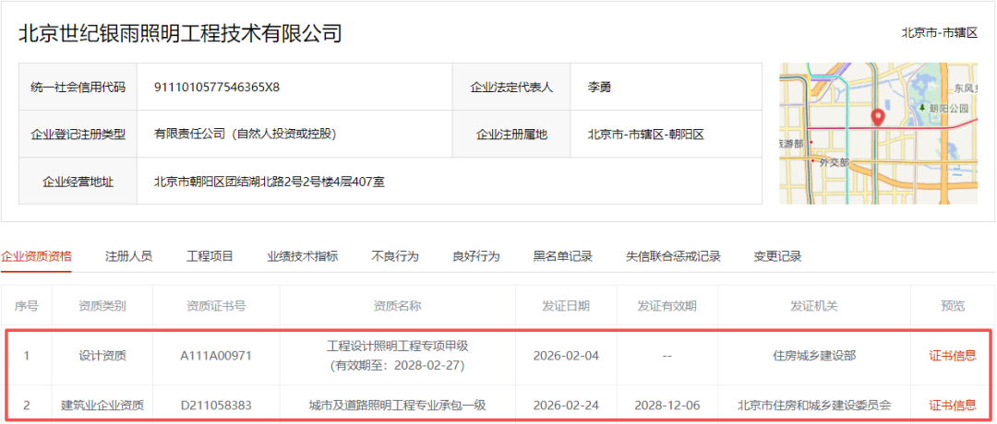Click the 建筑业企业资质 category cell
The width and height of the screenshot is (997, 424).
[102, 405]
